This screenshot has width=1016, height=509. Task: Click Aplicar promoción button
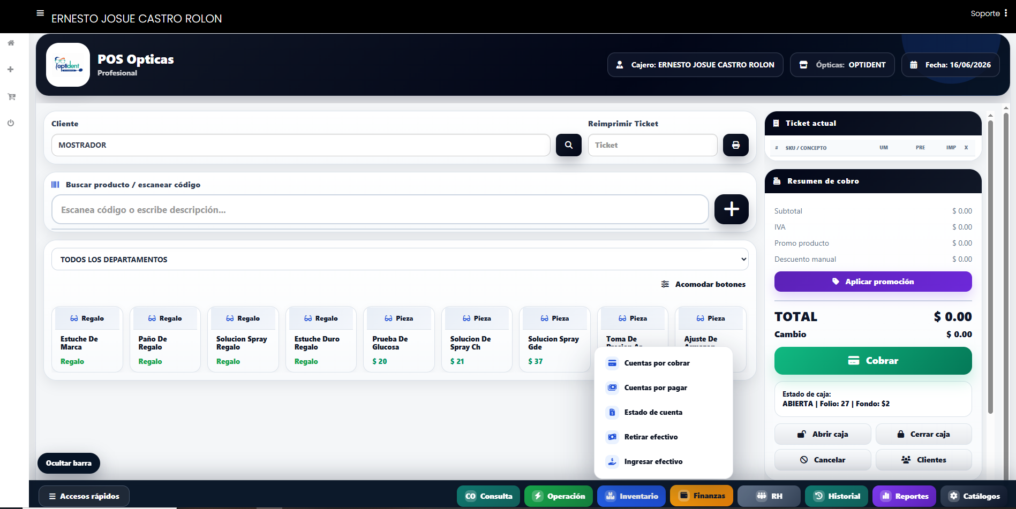(873, 282)
